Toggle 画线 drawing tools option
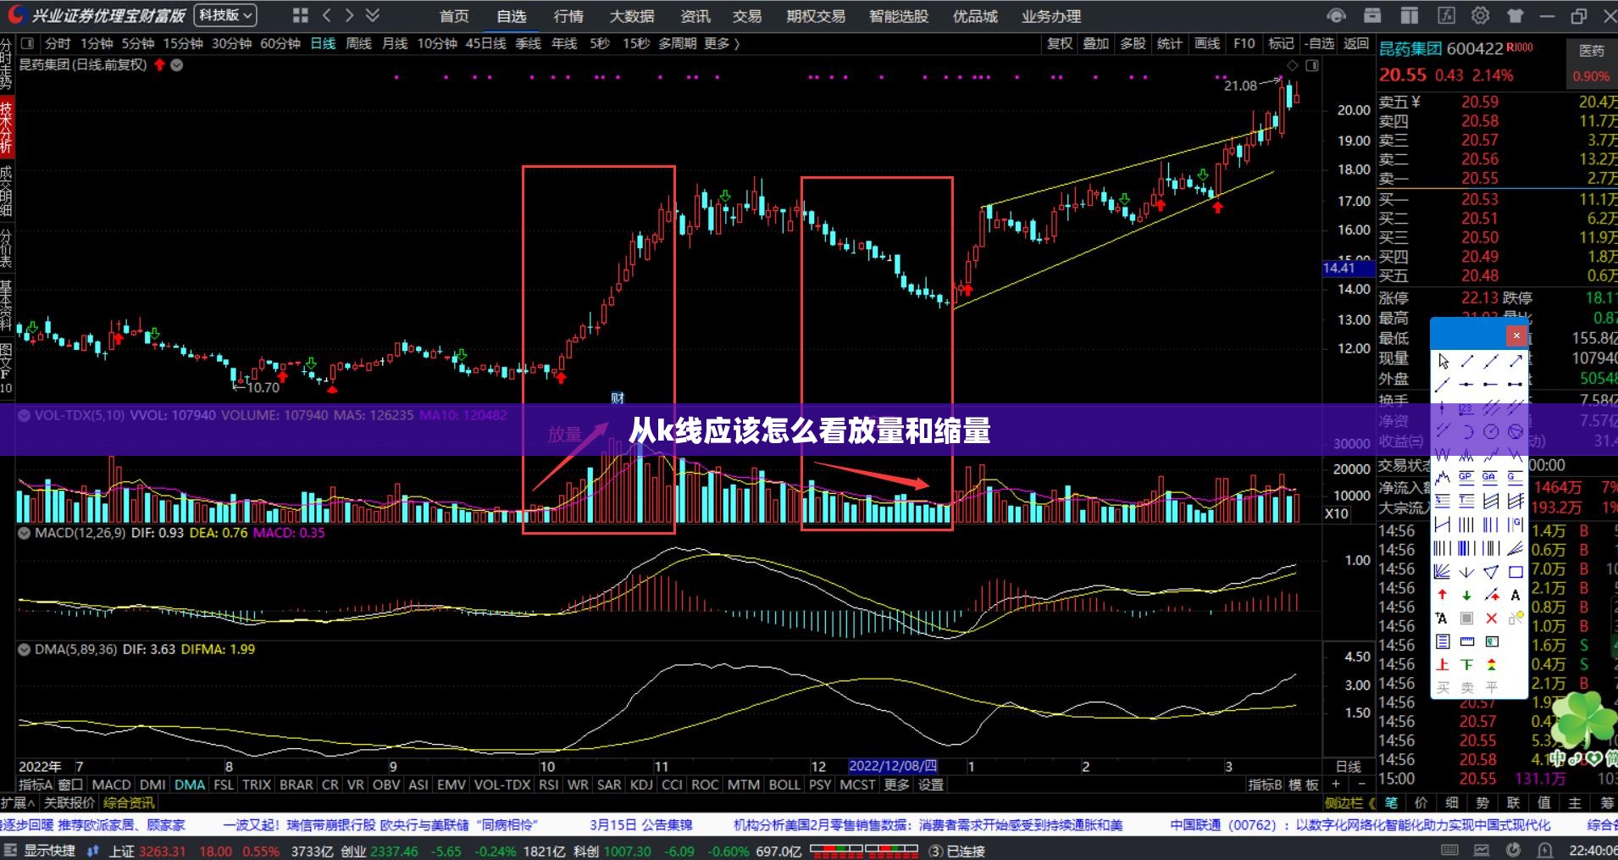This screenshot has height=860, width=1618. pyautogui.click(x=1207, y=43)
